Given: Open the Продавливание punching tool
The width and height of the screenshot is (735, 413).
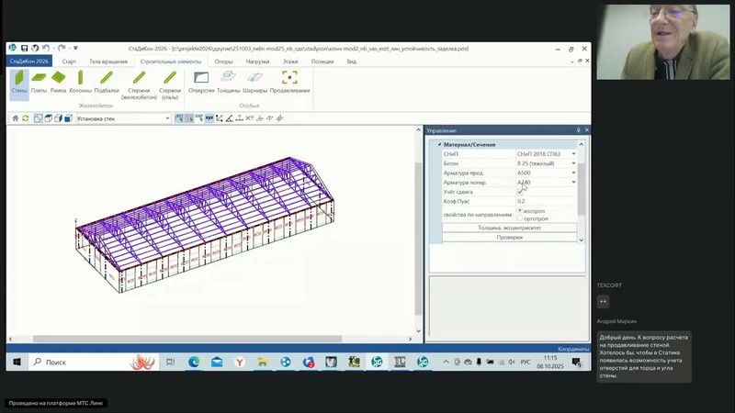Looking at the screenshot, I should click(x=290, y=83).
